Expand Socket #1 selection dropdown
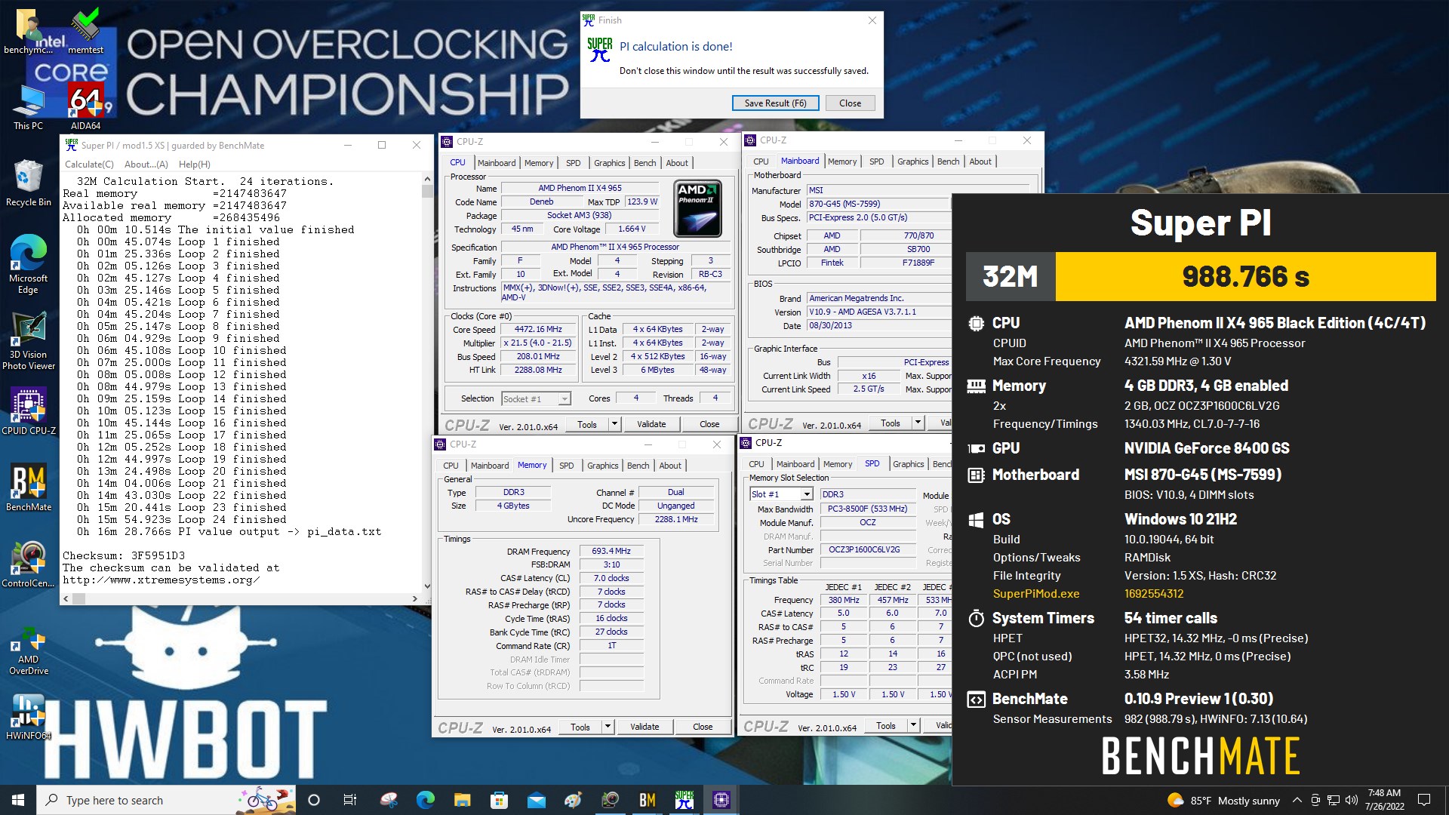This screenshot has height=815, width=1449. pos(564,398)
